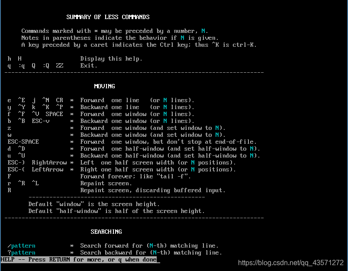The width and height of the screenshot is (348, 271).
Task: Click 'Search forward for (N-th) matching line.'
Action: (x=149, y=246)
